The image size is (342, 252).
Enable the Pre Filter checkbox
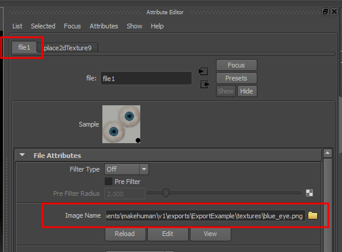(x=108, y=182)
